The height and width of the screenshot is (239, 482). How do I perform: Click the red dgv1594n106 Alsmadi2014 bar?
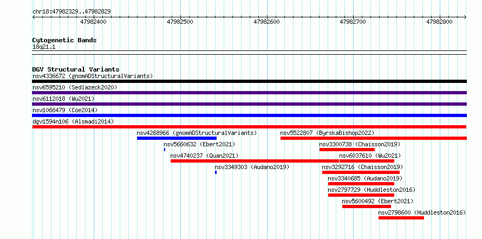click(x=249, y=127)
